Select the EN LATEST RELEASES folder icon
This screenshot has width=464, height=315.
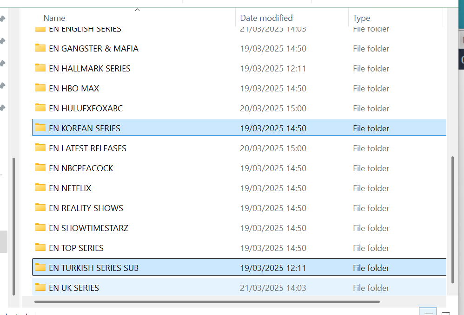click(x=40, y=148)
